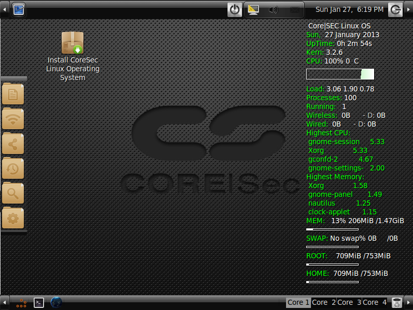Click the 'Load: 3.06 1.90 0.78' line
413x310 pixels.
[x=340, y=89]
